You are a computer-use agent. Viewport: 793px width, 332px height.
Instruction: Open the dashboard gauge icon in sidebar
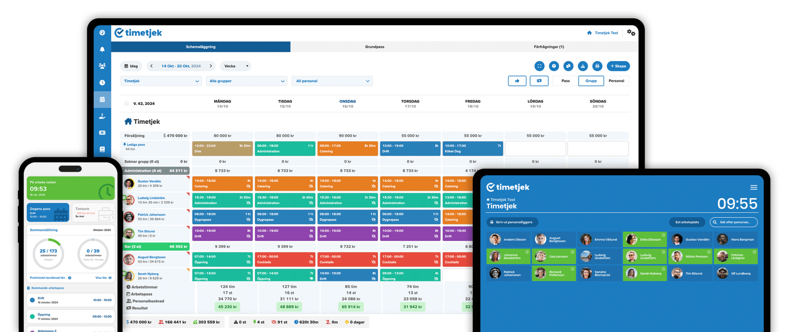(102, 33)
